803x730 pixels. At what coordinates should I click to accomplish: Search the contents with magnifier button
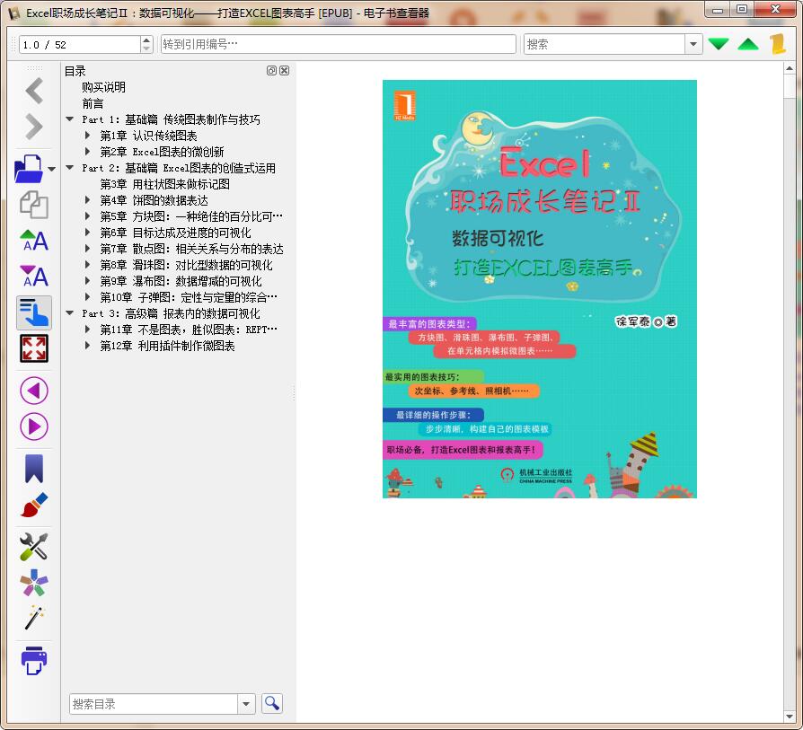pos(272,703)
